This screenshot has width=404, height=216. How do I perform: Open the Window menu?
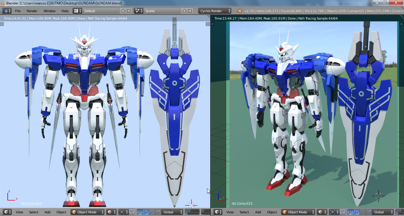coord(49,11)
